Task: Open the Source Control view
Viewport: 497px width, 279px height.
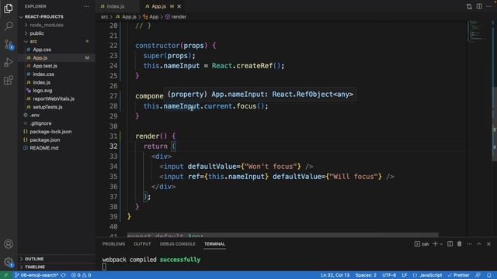Action: [x=9, y=44]
